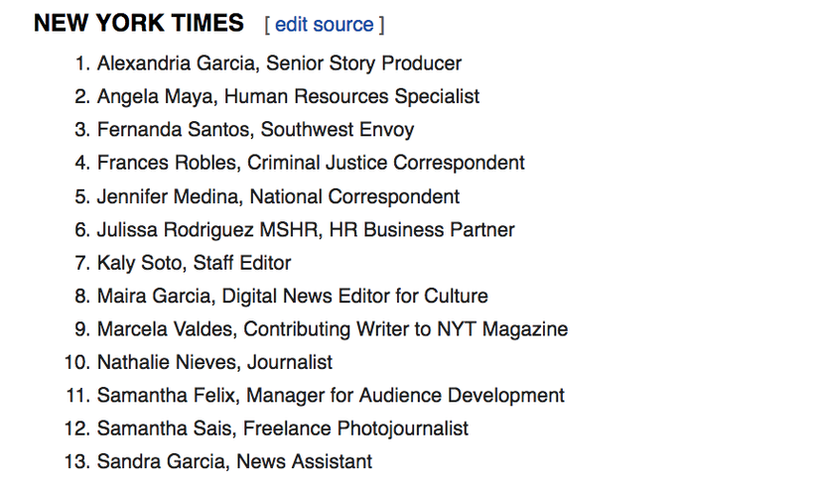Select Maira Garcia, Digital News Editor entry
Image resolution: width=814 pixels, height=491 pixels.
293,296
